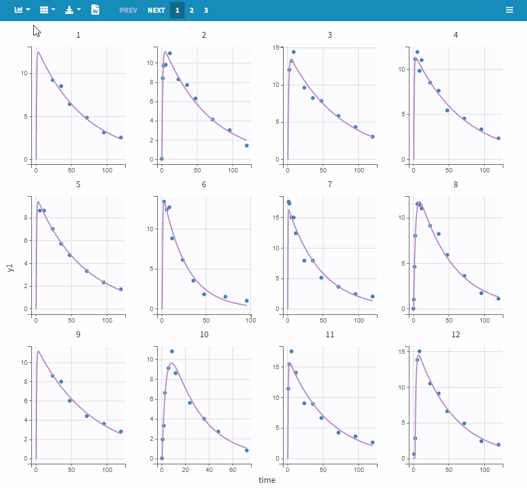Click the plot area of individual 12
Viewport: 527px width, 488px height.
455,402
